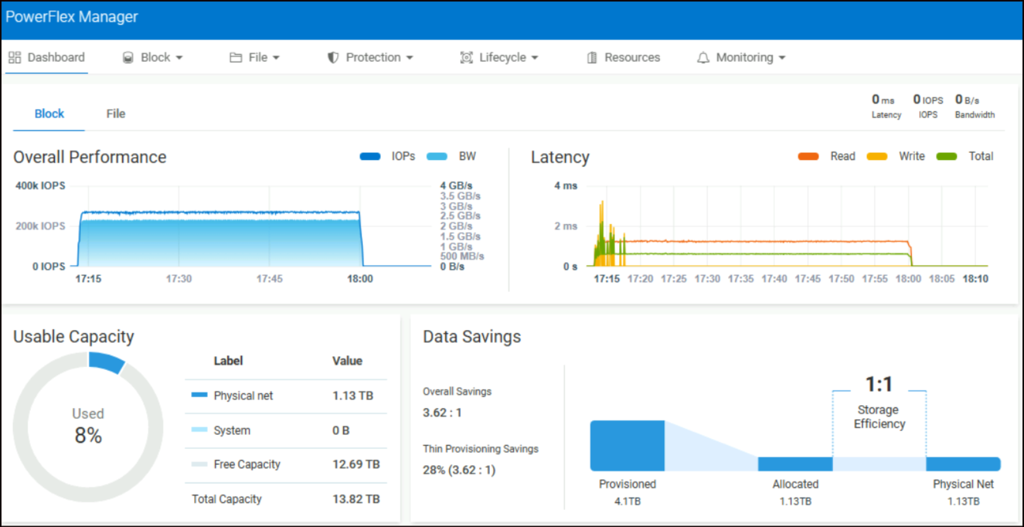Toggle the Read latency legend swatch
The image size is (1024, 527).
(808, 156)
